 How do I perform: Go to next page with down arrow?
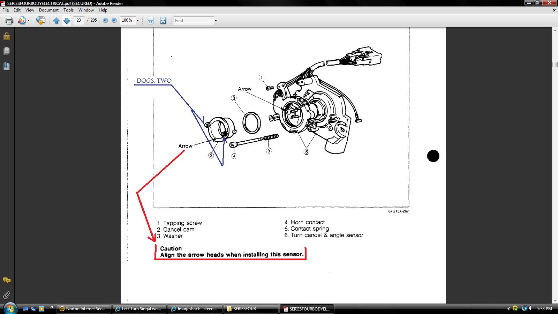[67, 21]
